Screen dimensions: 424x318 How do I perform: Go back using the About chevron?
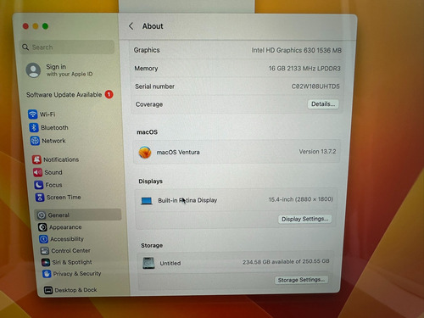pos(131,26)
